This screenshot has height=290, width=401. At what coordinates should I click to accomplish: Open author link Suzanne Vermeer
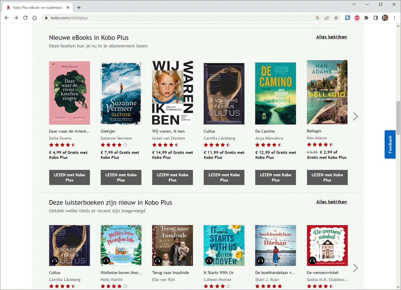(116, 138)
